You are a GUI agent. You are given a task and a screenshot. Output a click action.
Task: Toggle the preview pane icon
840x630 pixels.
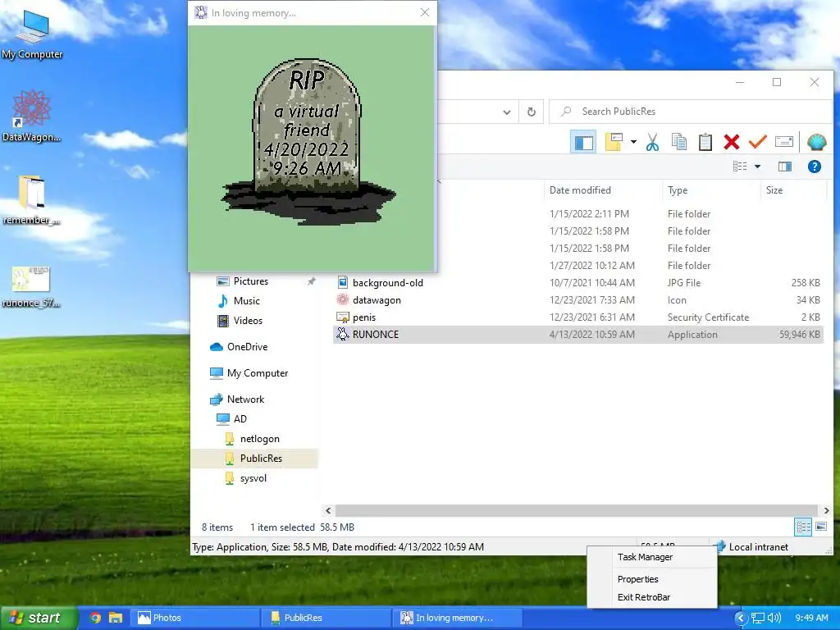pos(785,167)
